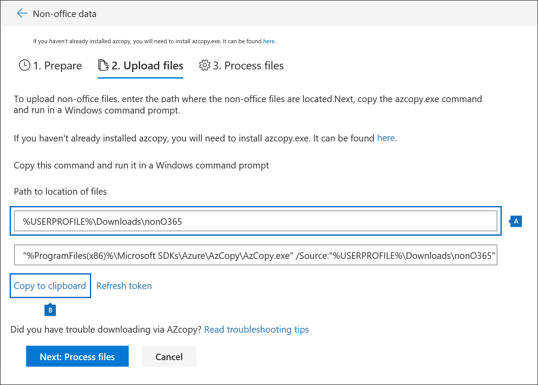Click the Cancel button
Image resolution: width=538 pixels, height=385 pixels.
169,357
